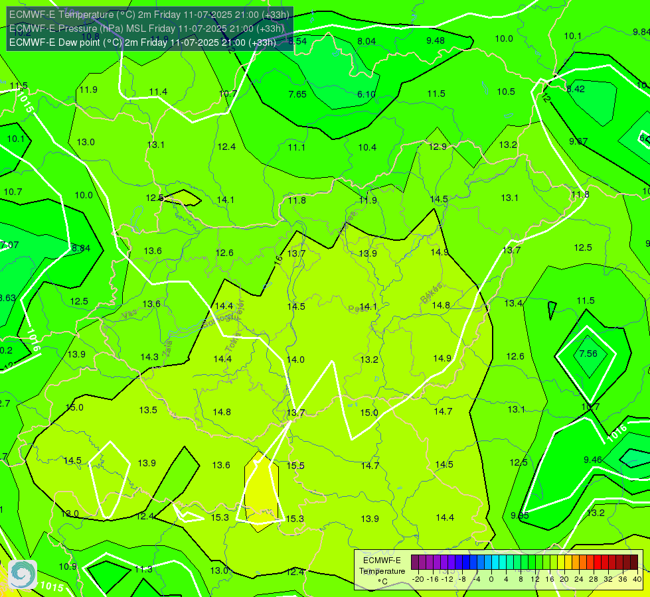
Task: Click the 10.5 value on the map
Action: coord(506,92)
